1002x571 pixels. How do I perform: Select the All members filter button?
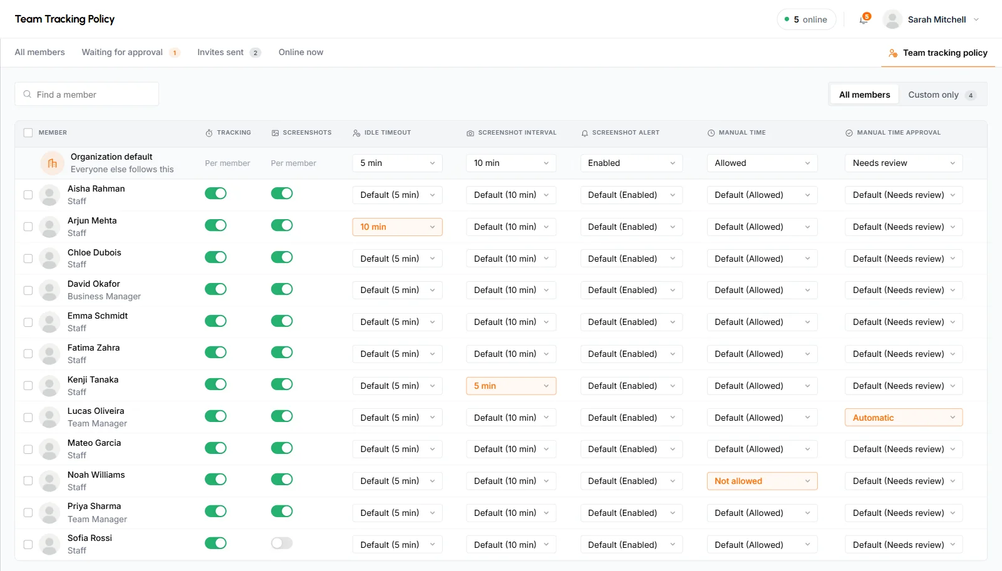[864, 95]
